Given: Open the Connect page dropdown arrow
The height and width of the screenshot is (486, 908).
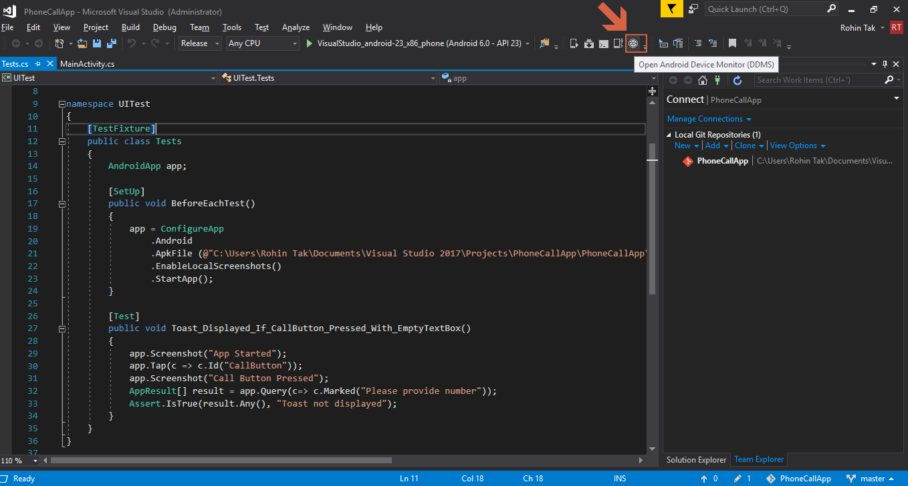Looking at the screenshot, I should [897, 99].
